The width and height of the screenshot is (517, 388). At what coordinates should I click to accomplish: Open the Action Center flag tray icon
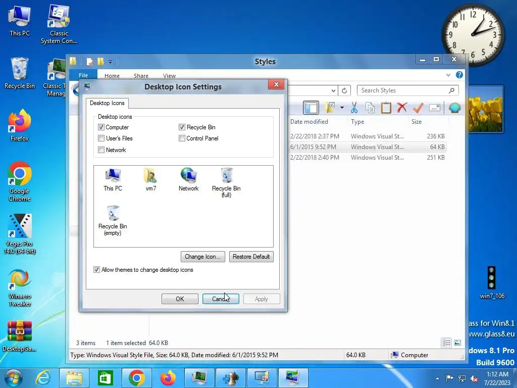[449, 378]
